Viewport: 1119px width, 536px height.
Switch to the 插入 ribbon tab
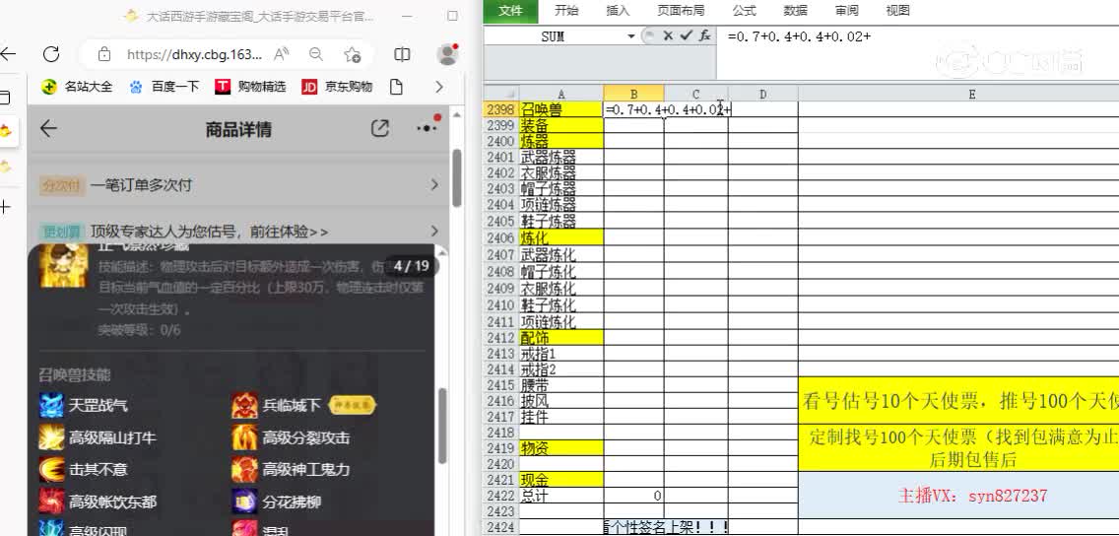[x=618, y=10]
